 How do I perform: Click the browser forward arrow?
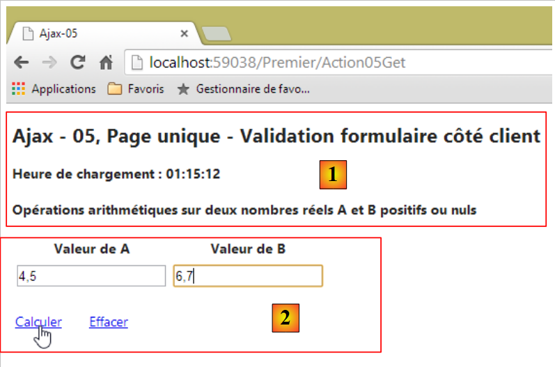tap(49, 63)
